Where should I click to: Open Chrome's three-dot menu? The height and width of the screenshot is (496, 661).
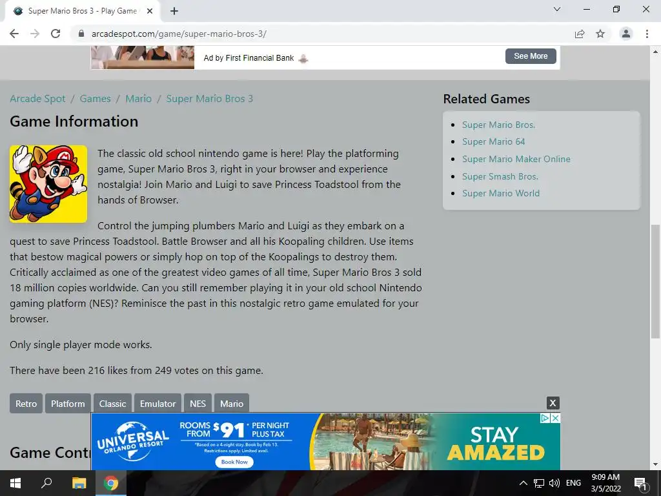647,34
